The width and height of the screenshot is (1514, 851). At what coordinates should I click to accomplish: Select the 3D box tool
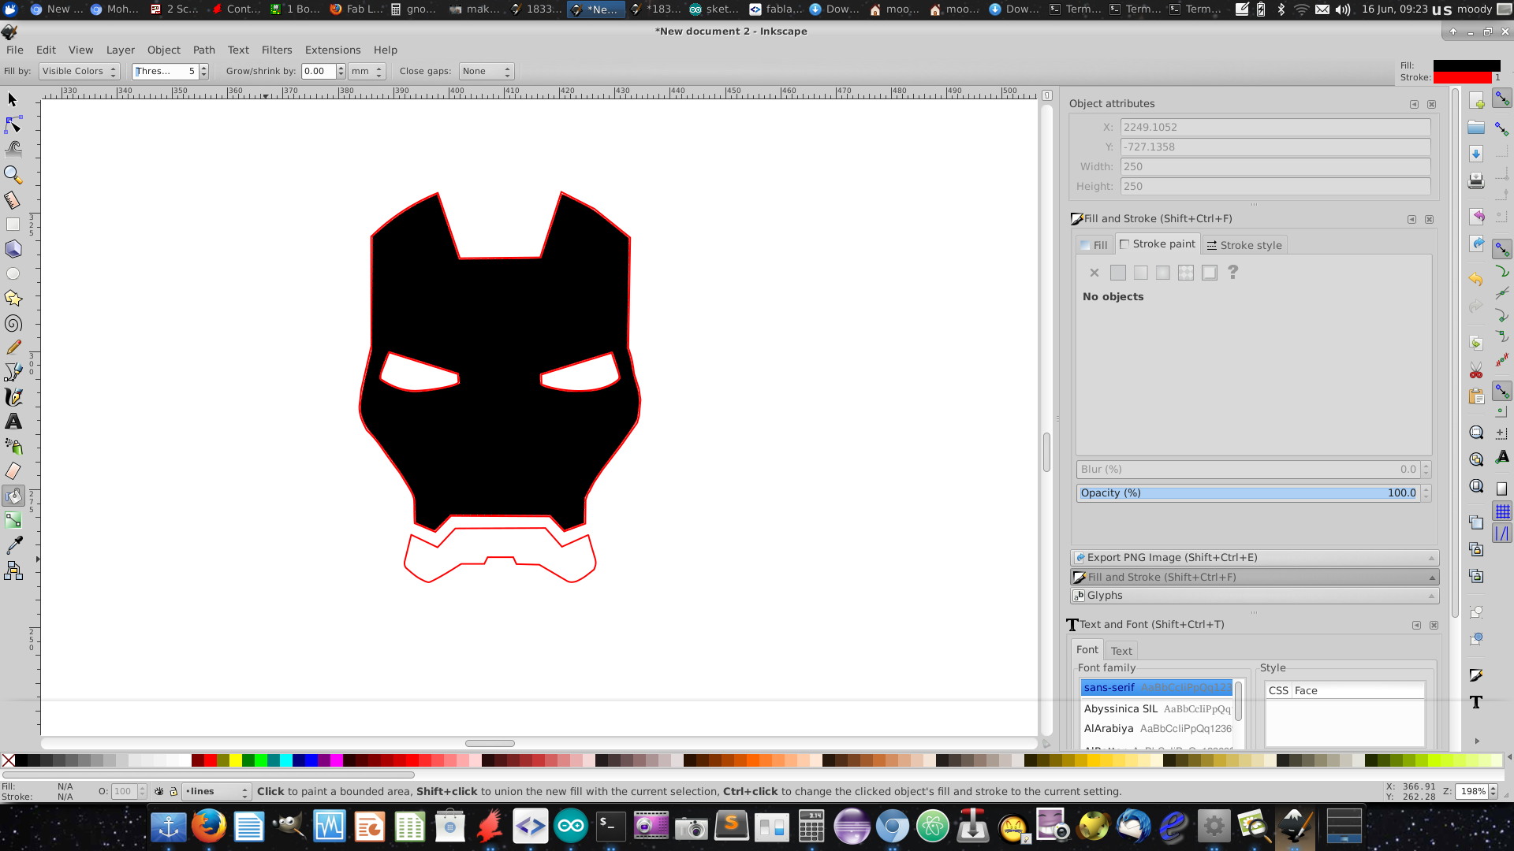pos(13,249)
